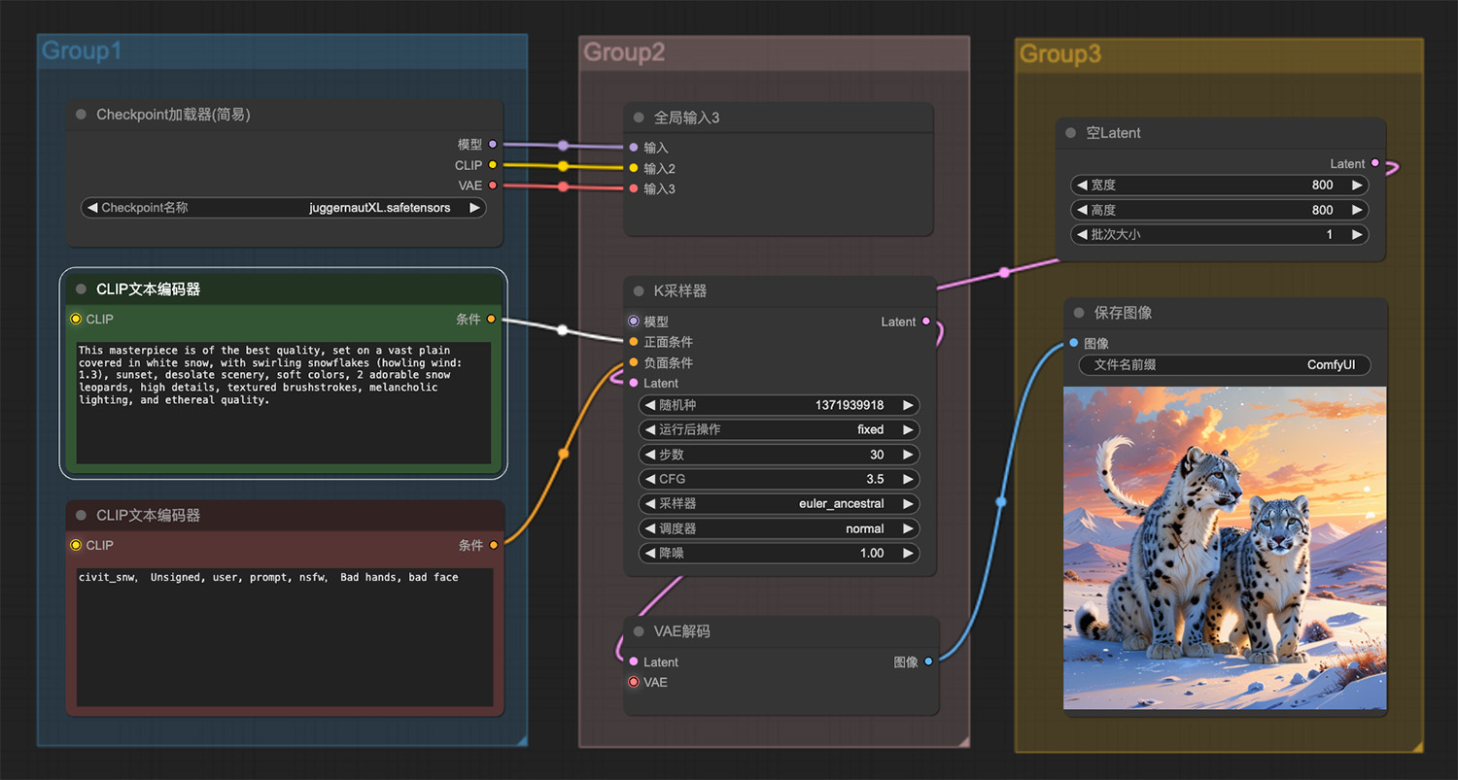Select the Group3 title label
This screenshot has width=1458, height=780.
[x=1060, y=54]
